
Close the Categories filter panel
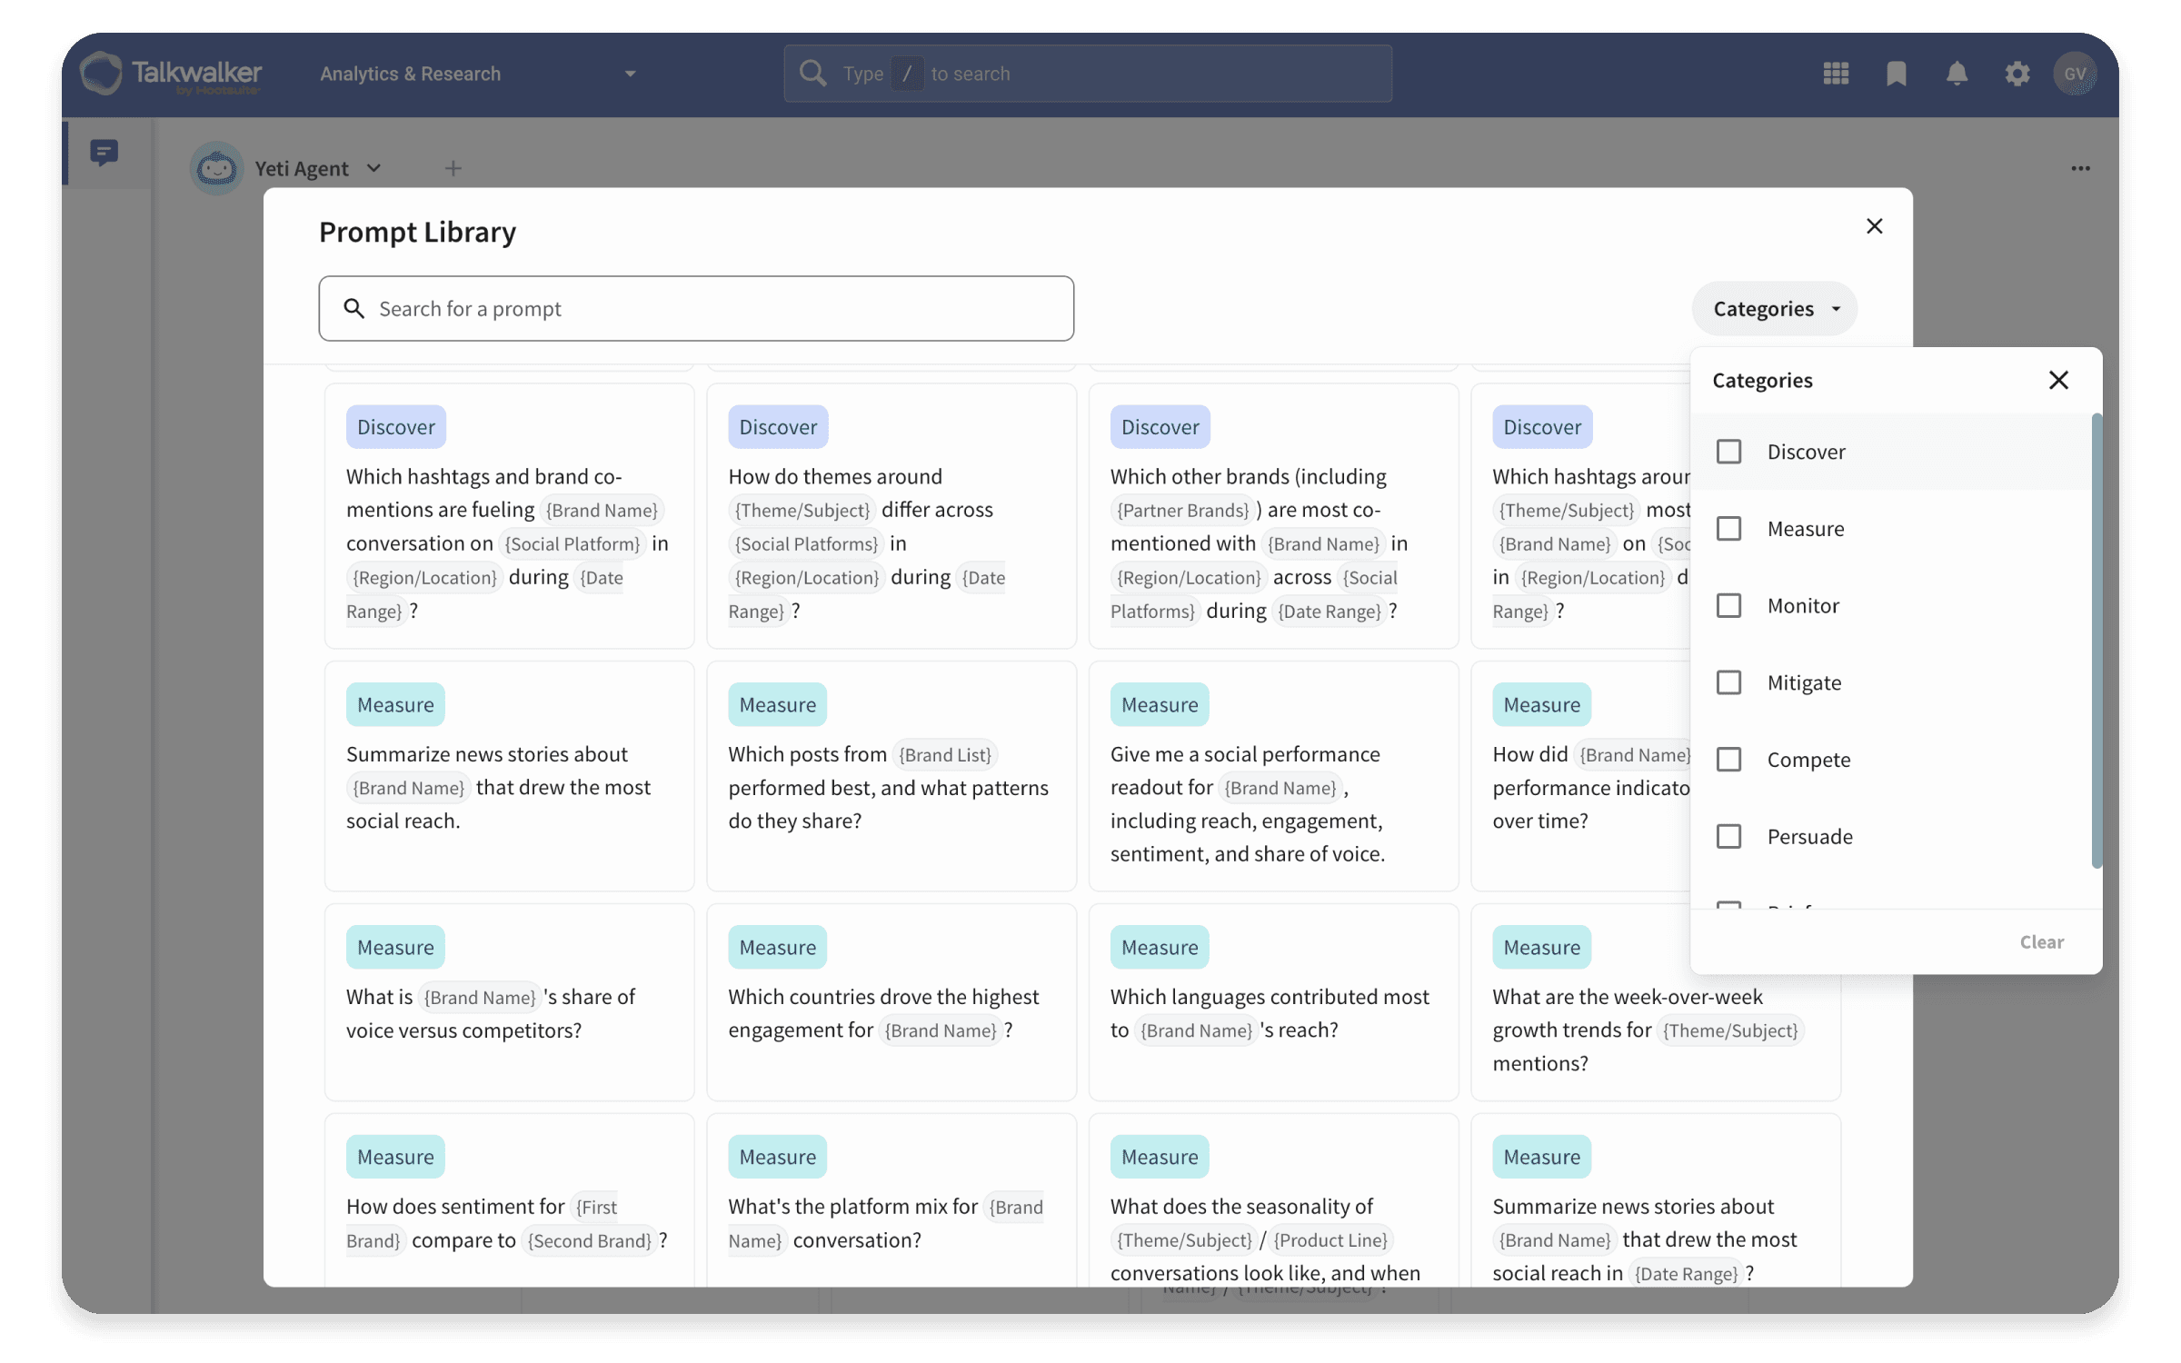2058,380
